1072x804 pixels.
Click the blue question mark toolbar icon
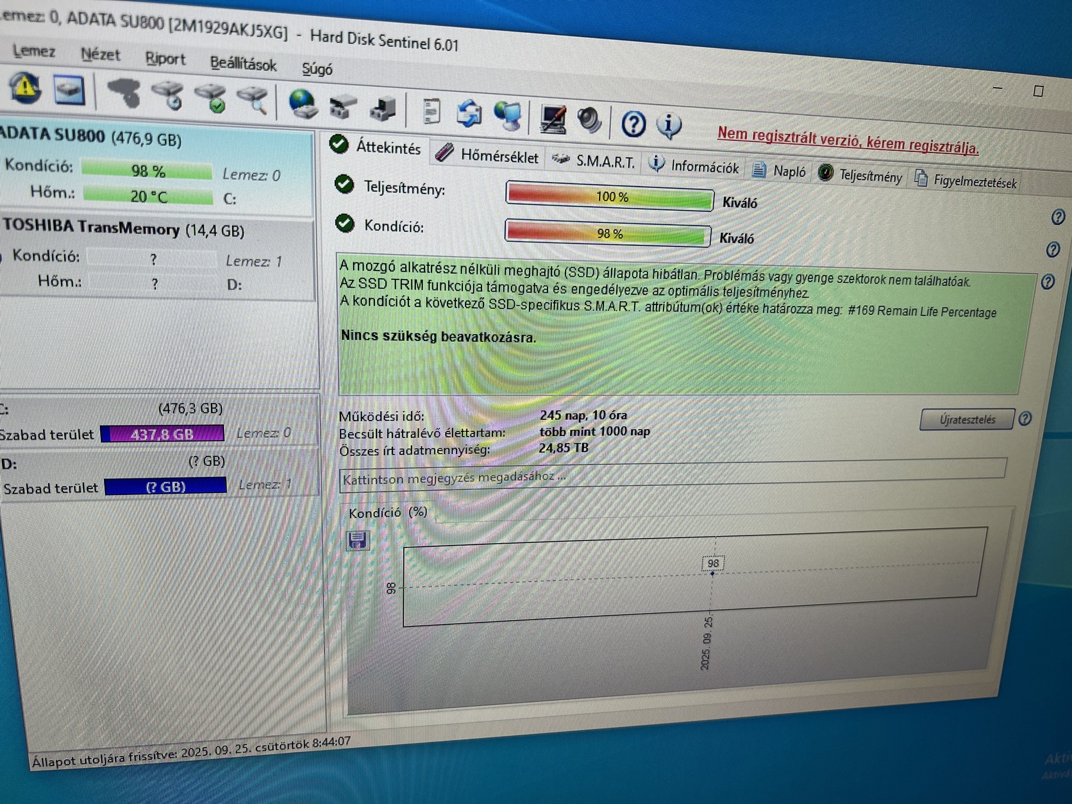[x=633, y=123]
